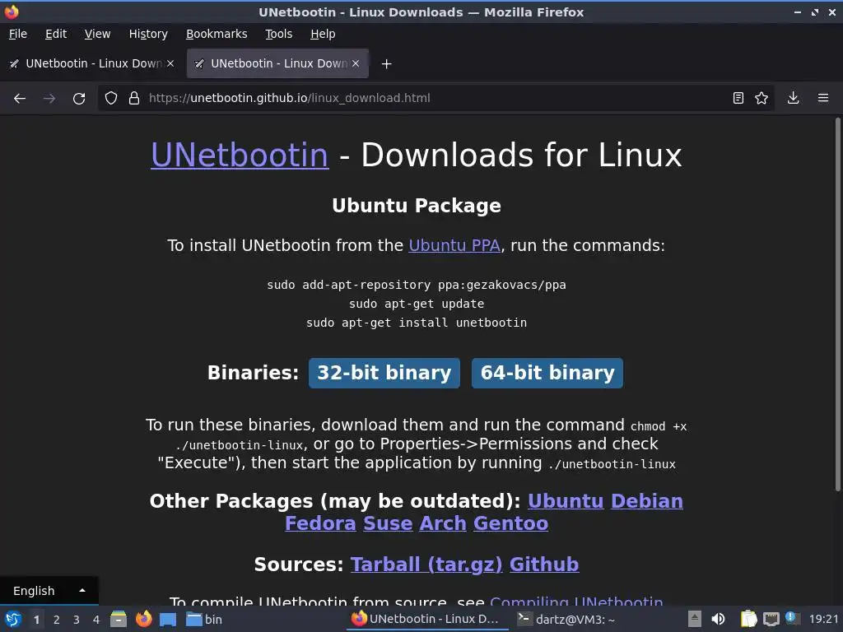The width and height of the screenshot is (843, 632).
Task: Follow the UNetbootin title link
Action: point(240,156)
